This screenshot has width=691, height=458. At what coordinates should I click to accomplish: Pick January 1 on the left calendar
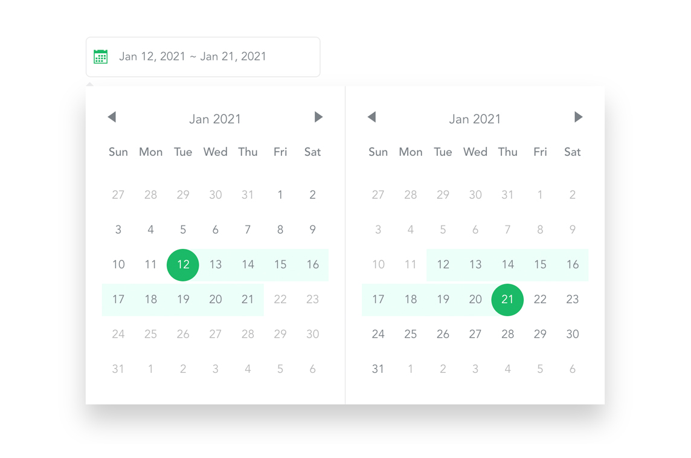point(280,195)
